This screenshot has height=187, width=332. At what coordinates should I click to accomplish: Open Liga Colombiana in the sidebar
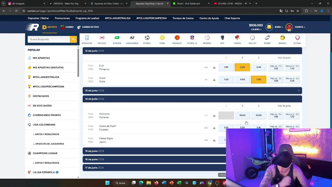(x=44, y=125)
